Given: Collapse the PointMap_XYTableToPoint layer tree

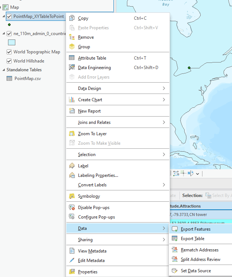Looking at the screenshot, I should pos(4,16).
